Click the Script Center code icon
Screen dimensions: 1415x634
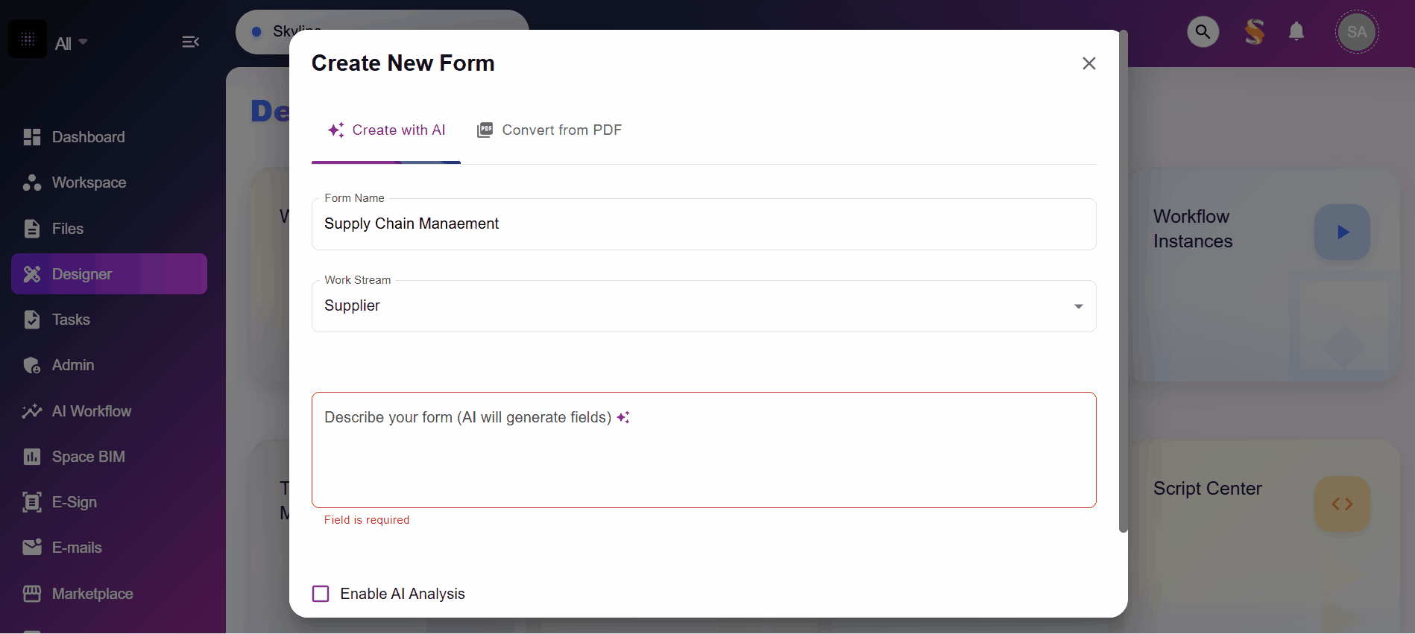(x=1342, y=504)
